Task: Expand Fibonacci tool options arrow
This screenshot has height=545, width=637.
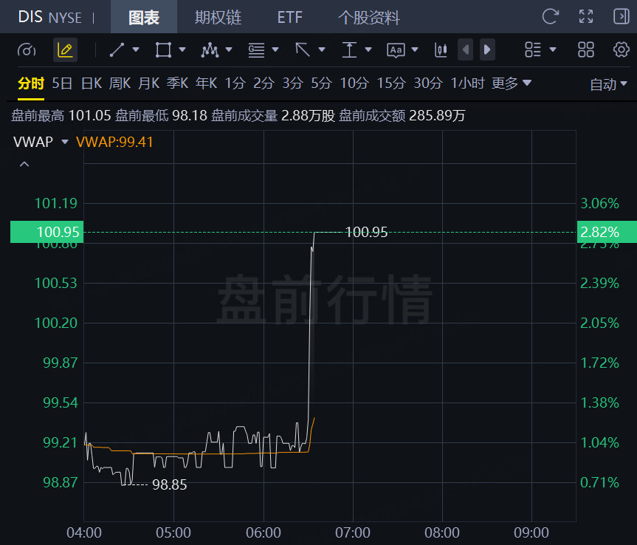Action: pos(275,49)
